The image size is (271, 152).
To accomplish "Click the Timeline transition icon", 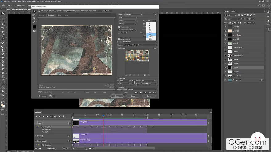I will (63, 116).
